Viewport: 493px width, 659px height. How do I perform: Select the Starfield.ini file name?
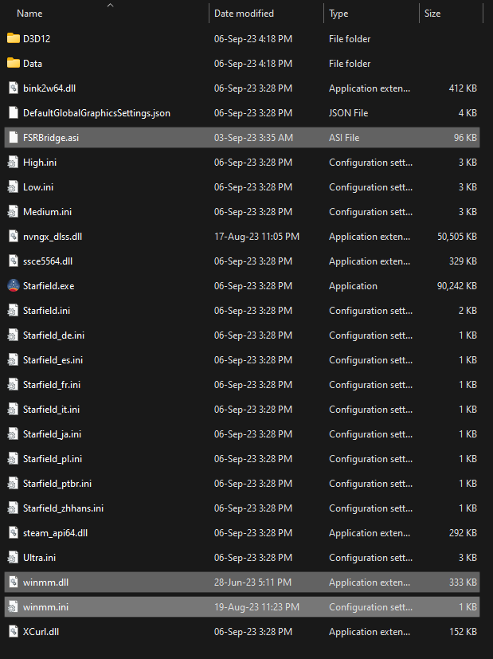[46, 311]
